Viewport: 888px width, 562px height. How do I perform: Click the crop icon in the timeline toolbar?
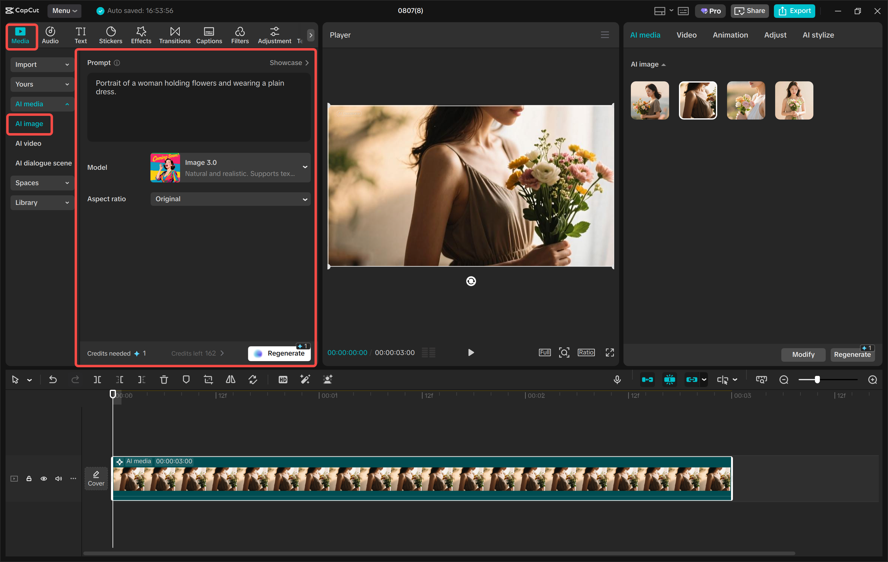coord(208,379)
